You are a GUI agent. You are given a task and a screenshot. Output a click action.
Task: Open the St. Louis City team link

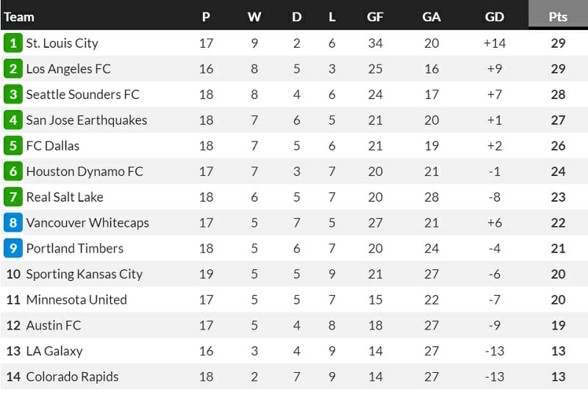click(x=62, y=43)
